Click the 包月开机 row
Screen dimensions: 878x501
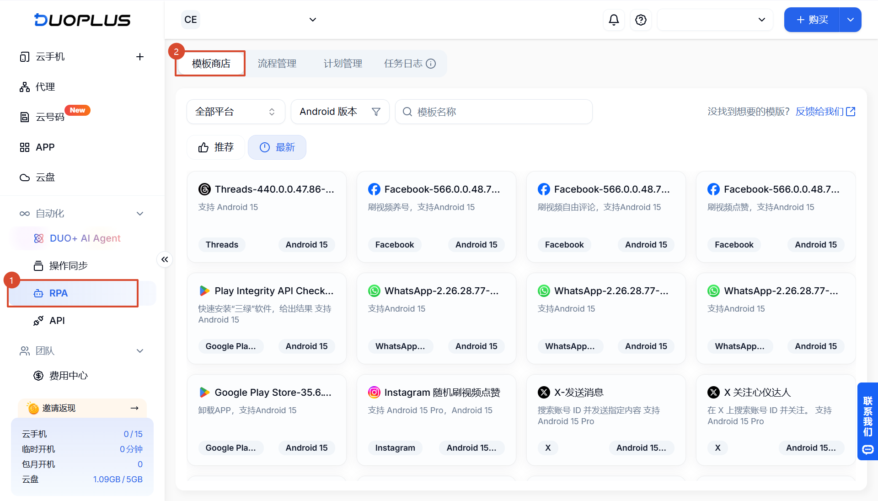(82, 464)
